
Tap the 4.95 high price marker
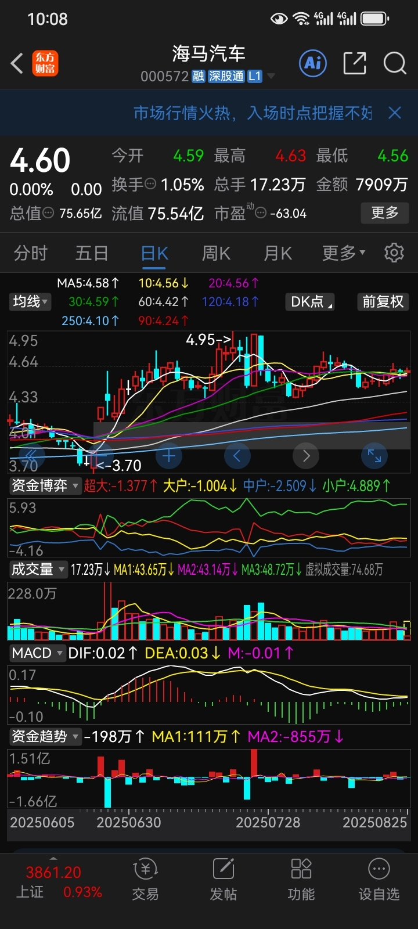[x=208, y=339]
